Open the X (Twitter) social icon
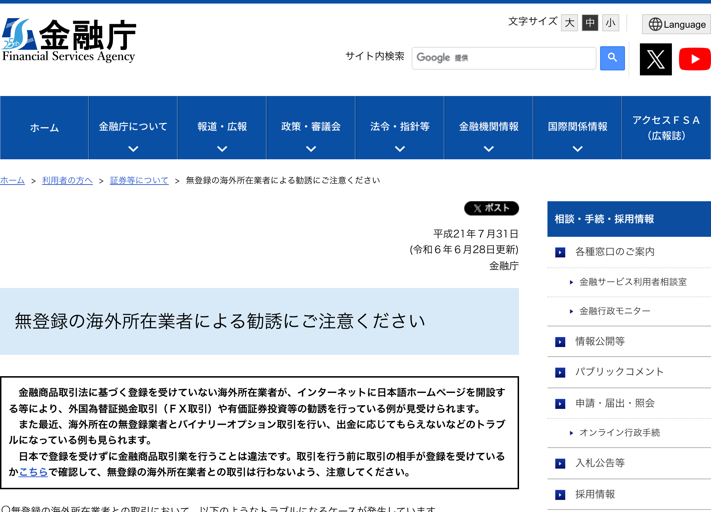 (x=656, y=59)
